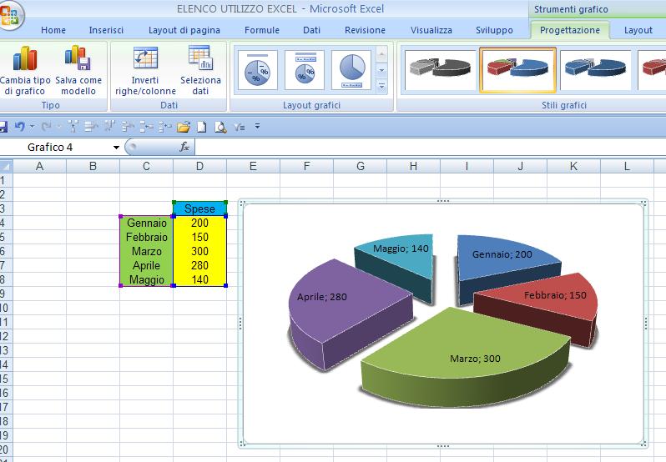Select cell containing Gennaio
This screenshot has height=462, width=666.
pyautogui.click(x=147, y=223)
